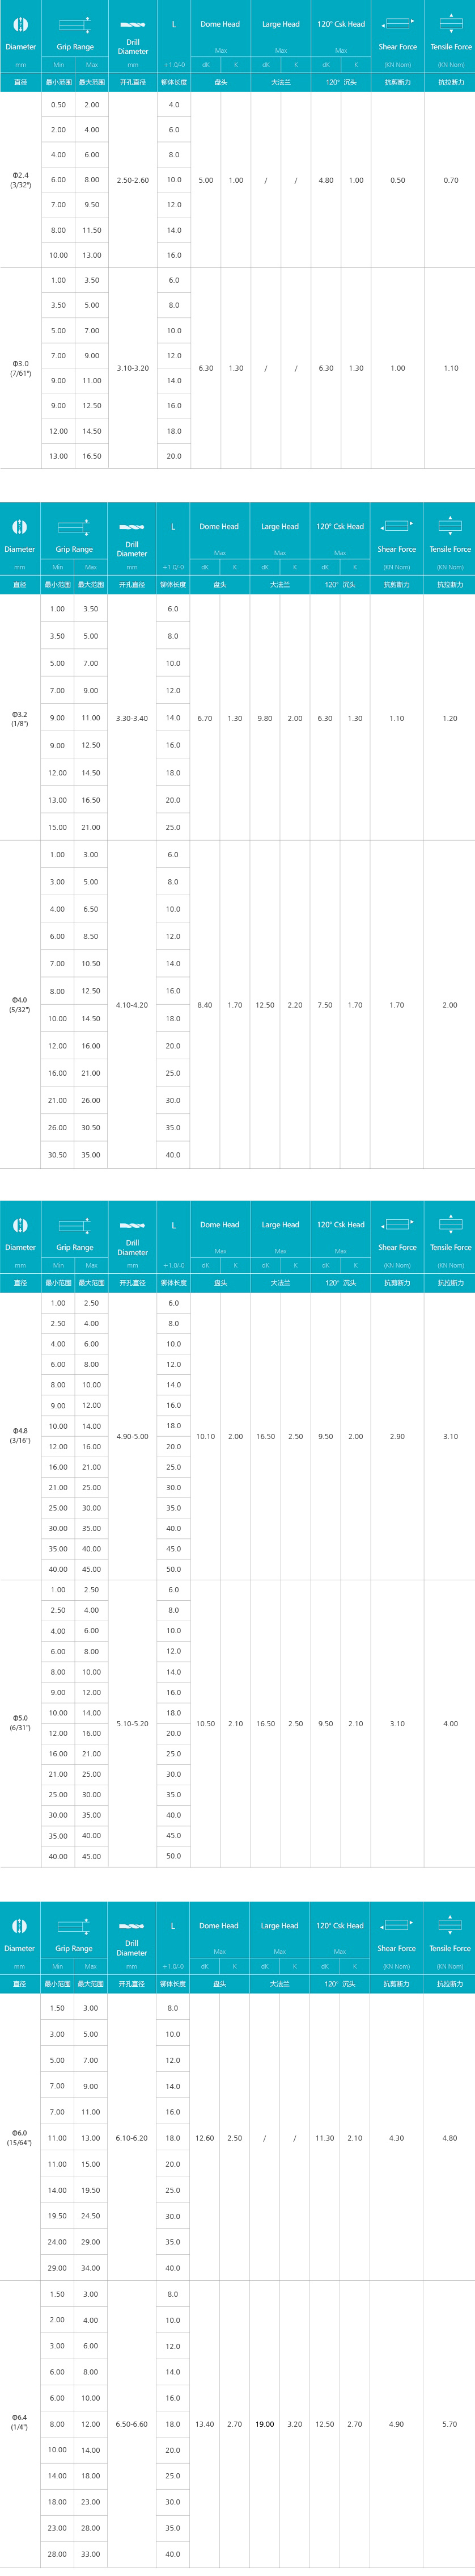Select the Φ2.4 (3/32") diameter cell
The width and height of the screenshot is (475, 2576).
[x=21, y=180]
